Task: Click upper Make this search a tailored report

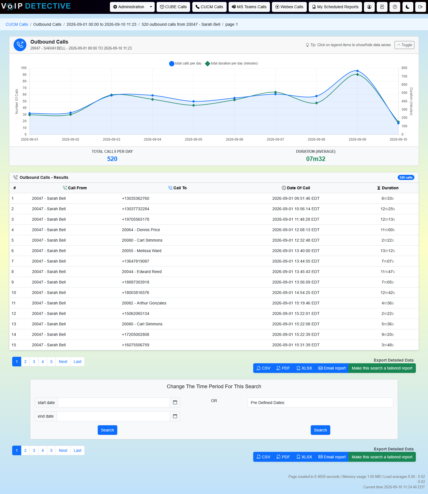Action: tap(382, 368)
